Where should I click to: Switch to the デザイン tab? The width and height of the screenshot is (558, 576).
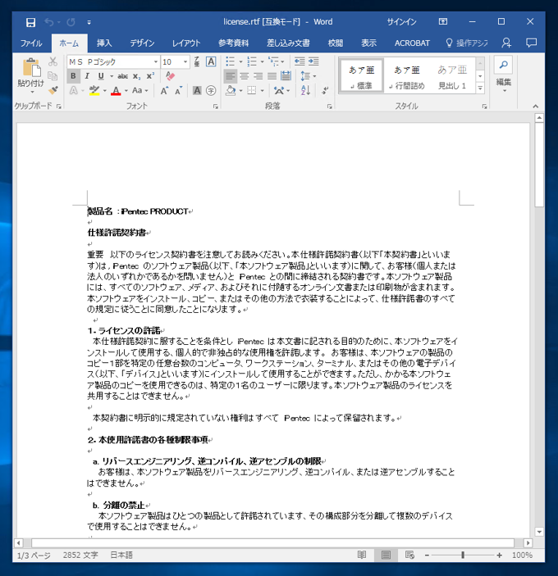pyautogui.click(x=142, y=43)
